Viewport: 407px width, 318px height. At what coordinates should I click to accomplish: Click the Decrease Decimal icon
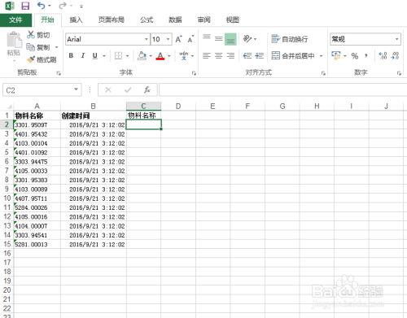pos(395,56)
